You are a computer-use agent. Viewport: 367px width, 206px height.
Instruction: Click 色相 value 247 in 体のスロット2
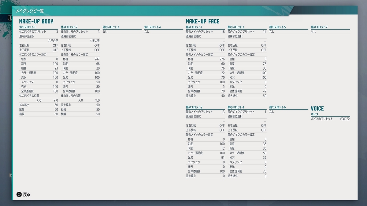tap(97, 59)
